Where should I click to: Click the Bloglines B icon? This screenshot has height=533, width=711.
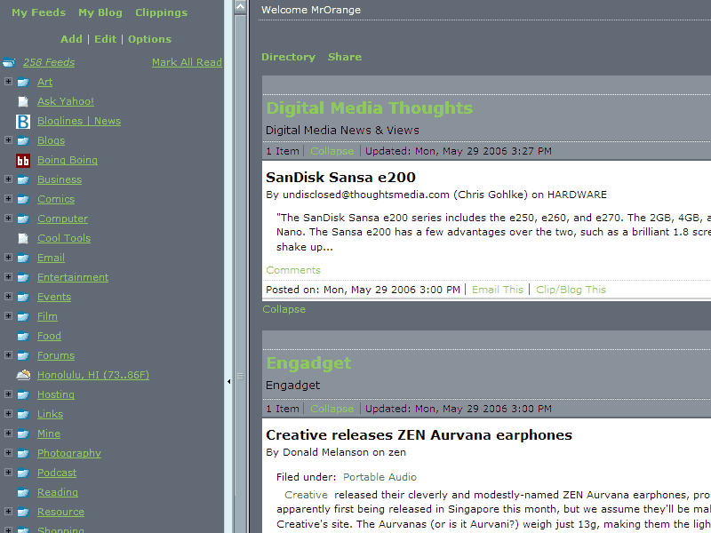23,122
